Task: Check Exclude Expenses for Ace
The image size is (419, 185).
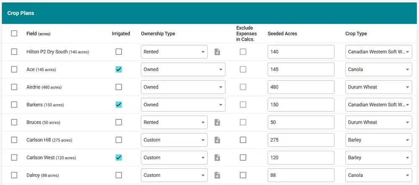Action: click(x=243, y=69)
